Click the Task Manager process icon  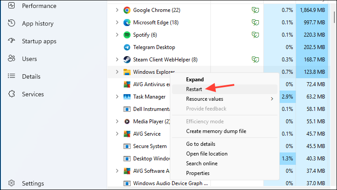click(127, 97)
